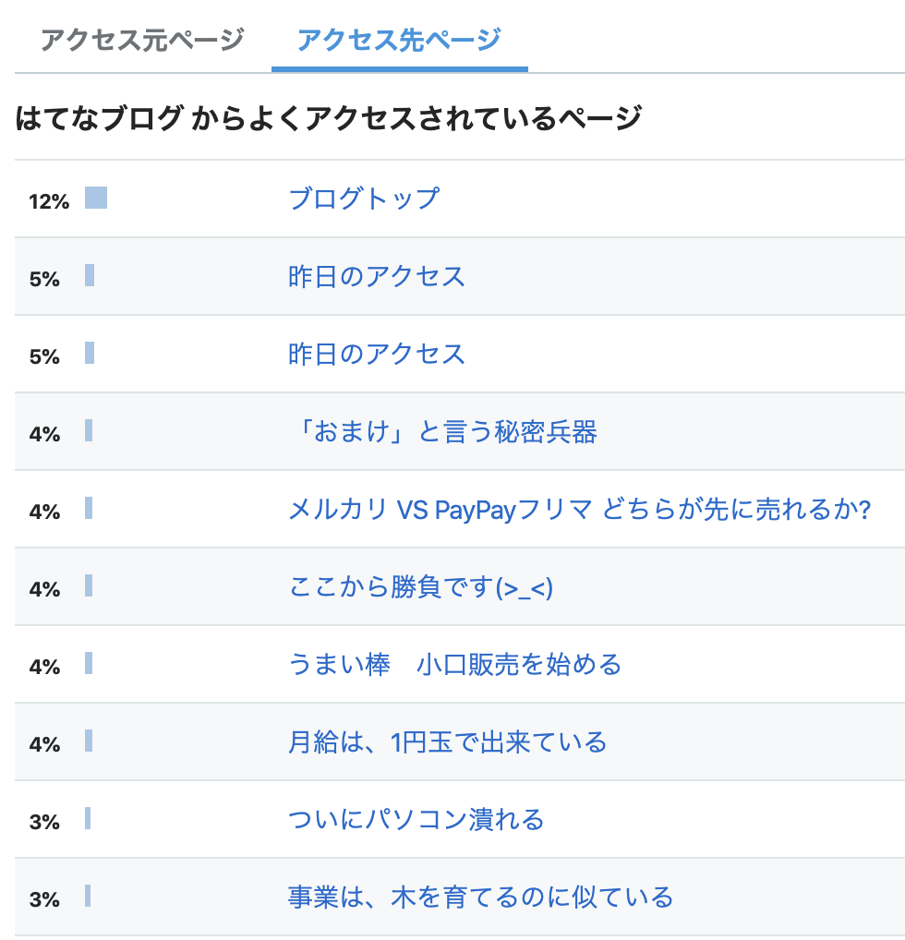The height and width of the screenshot is (940, 905).
Task: Click the 12% label in the top row
Action: pos(49,201)
